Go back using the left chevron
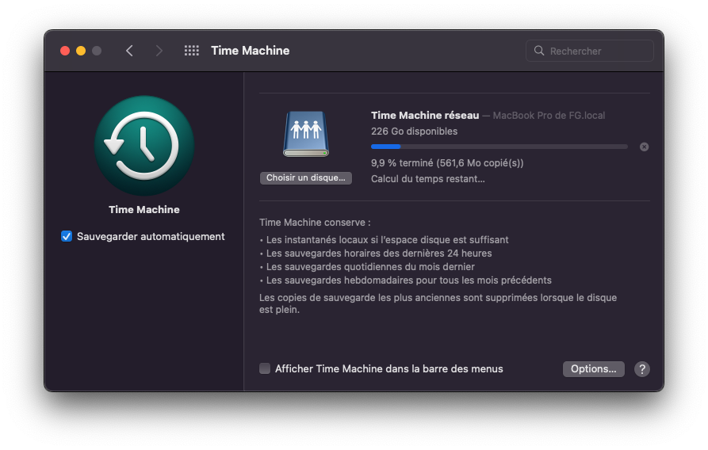 point(129,51)
